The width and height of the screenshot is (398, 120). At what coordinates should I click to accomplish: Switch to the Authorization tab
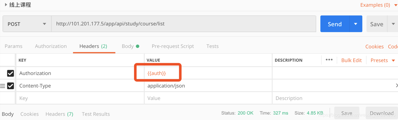51,46
